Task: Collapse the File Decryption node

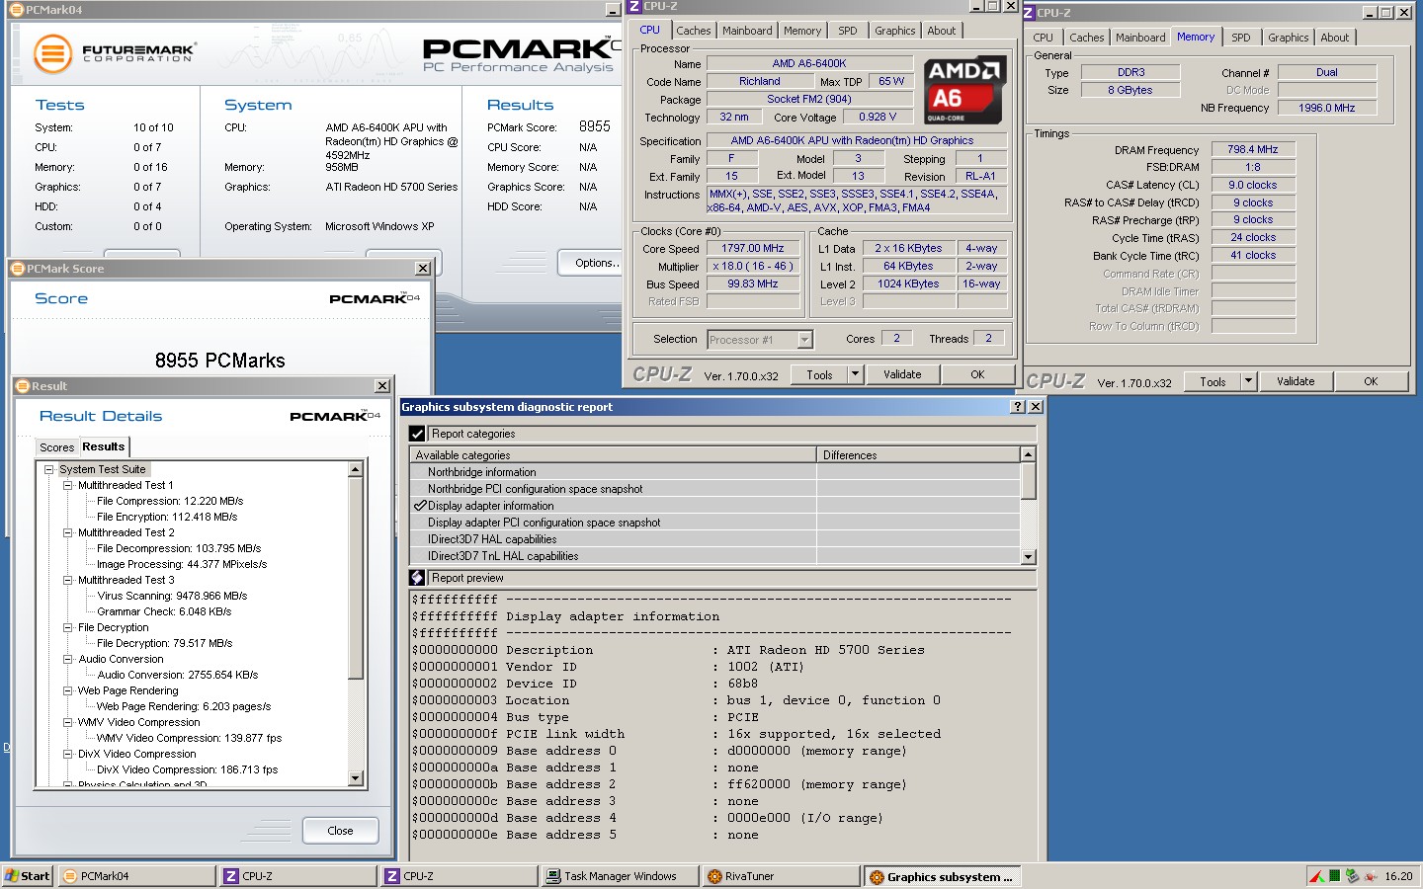Action: (67, 627)
